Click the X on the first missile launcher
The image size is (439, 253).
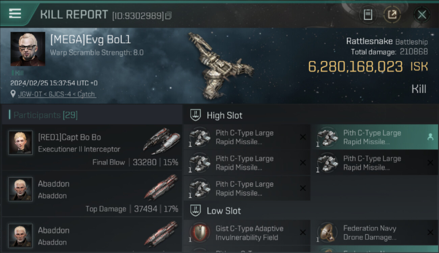coord(303,137)
